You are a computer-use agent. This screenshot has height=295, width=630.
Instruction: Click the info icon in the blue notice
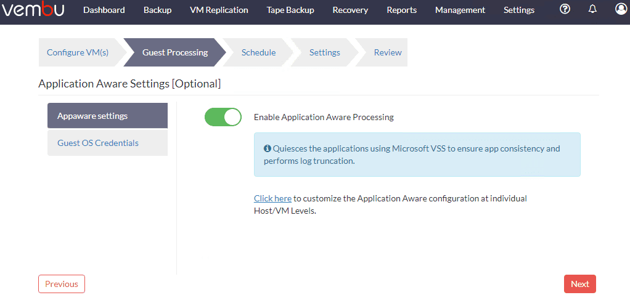pyautogui.click(x=268, y=148)
